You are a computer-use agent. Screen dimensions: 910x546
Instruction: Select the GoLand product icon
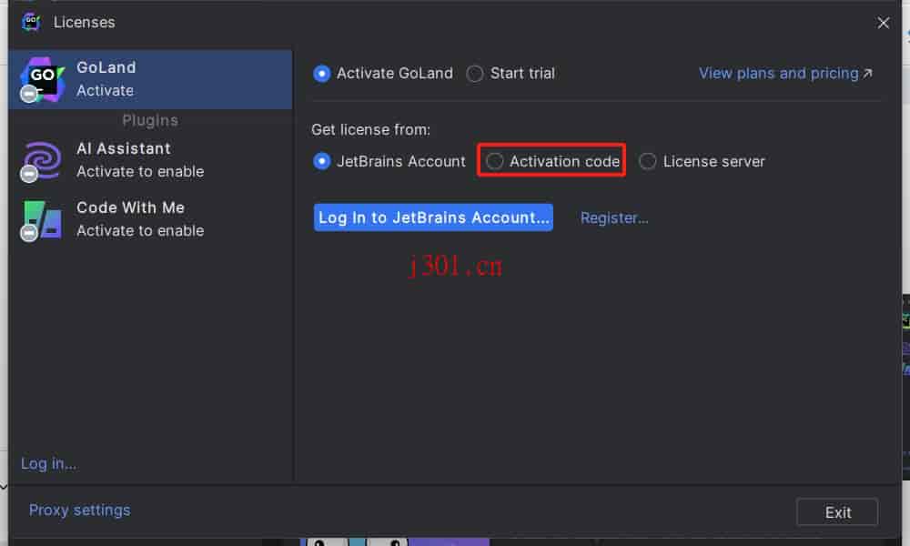tap(41, 79)
